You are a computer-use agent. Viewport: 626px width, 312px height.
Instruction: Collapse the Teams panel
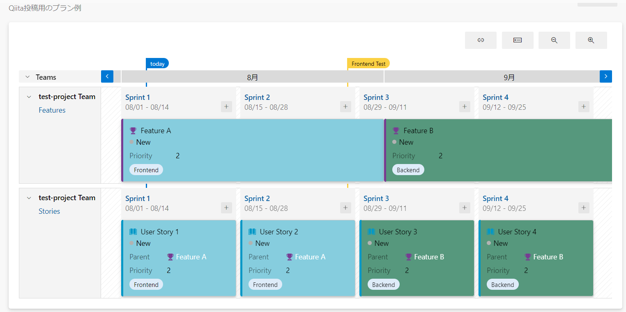tap(27, 76)
